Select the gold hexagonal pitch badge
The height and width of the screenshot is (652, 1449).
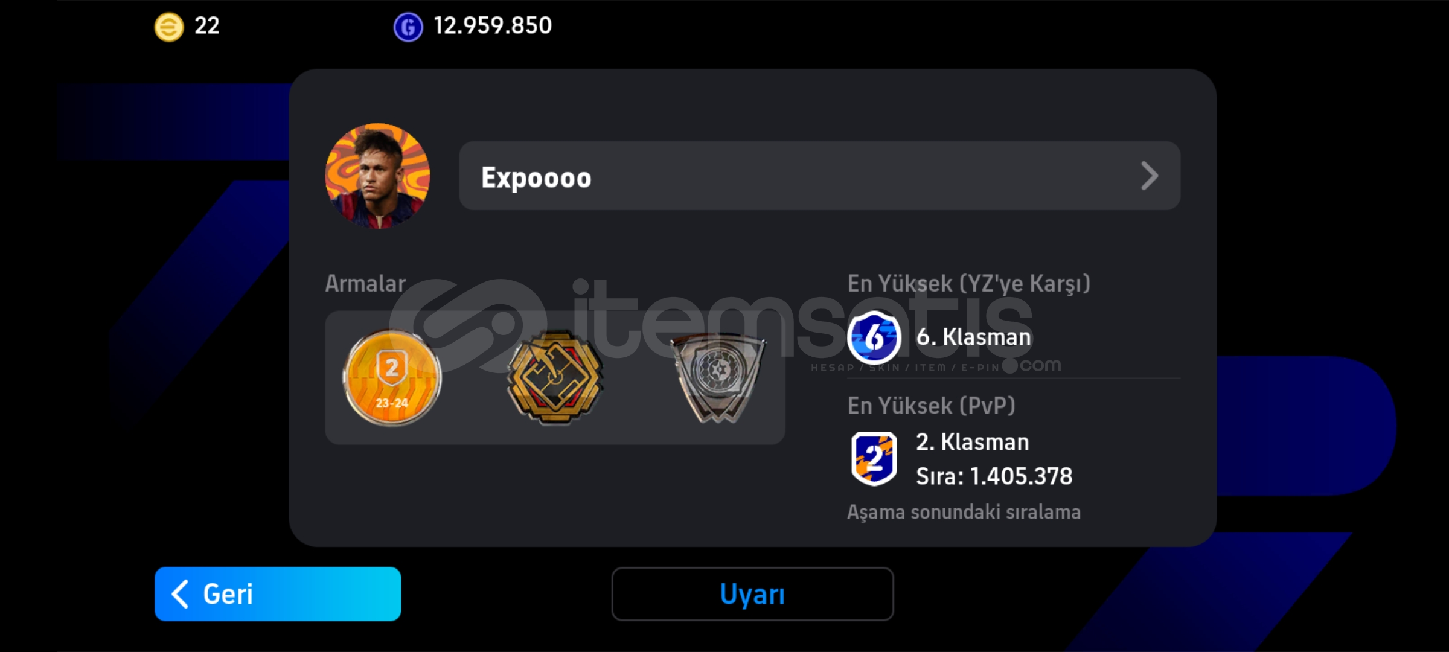tap(554, 378)
